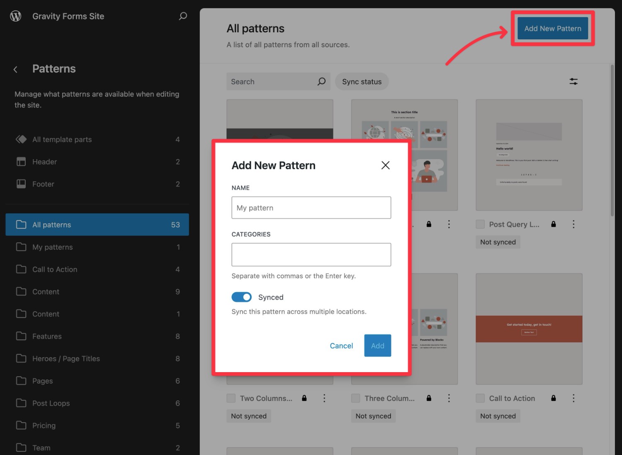622x455 pixels.
Task: Open the Post Query Loop pattern thumbnail
Action: click(x=529, y=155)
